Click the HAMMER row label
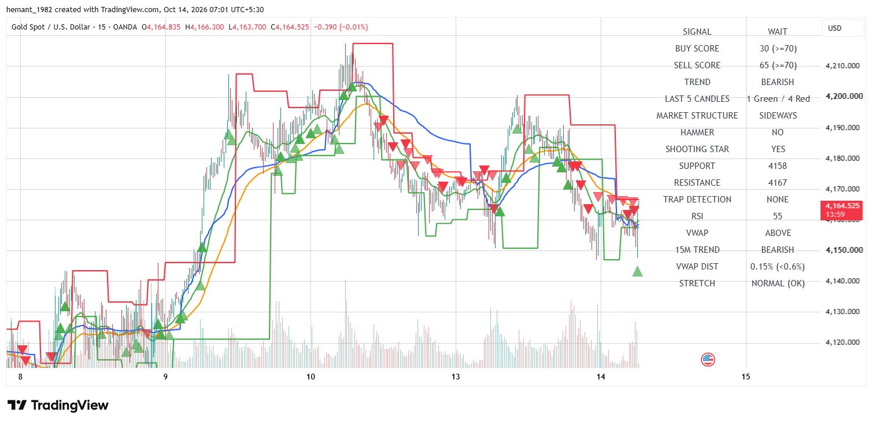Image resolution: width=872 pixels, height=424 pixels. pos(697,132)
